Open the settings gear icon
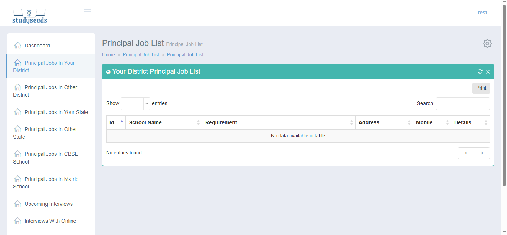This screenshot has height=235, width=507. pos(487,43)
